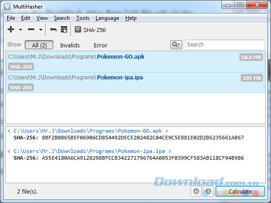Click the 105 MB size badge
The height and width of the screenshot is (203, 271).
point(252,78)
